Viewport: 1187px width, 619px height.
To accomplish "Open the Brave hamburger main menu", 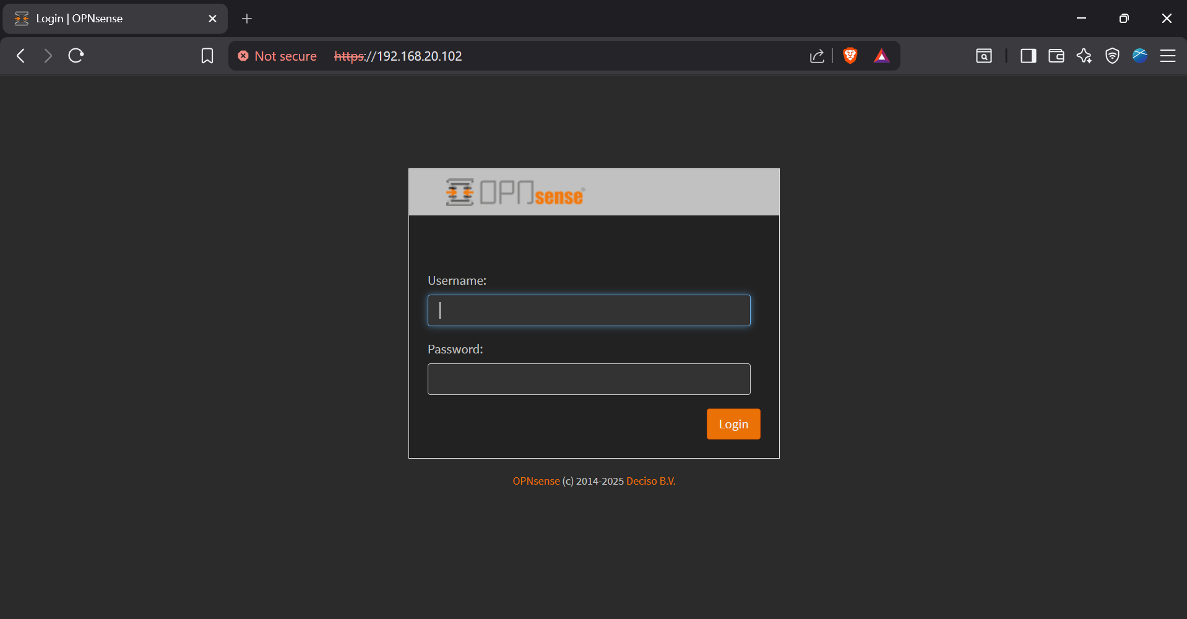I will [x=1168, y=56].
